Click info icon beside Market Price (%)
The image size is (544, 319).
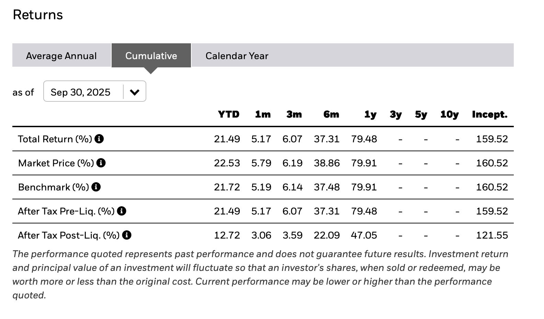coord(101,163)
